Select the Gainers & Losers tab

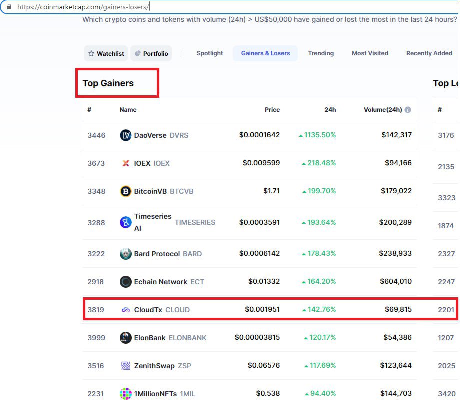(265, 53)
